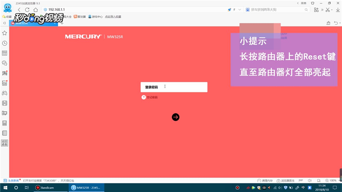Open the skin (shirt) icon in title bar

(313, 3)
